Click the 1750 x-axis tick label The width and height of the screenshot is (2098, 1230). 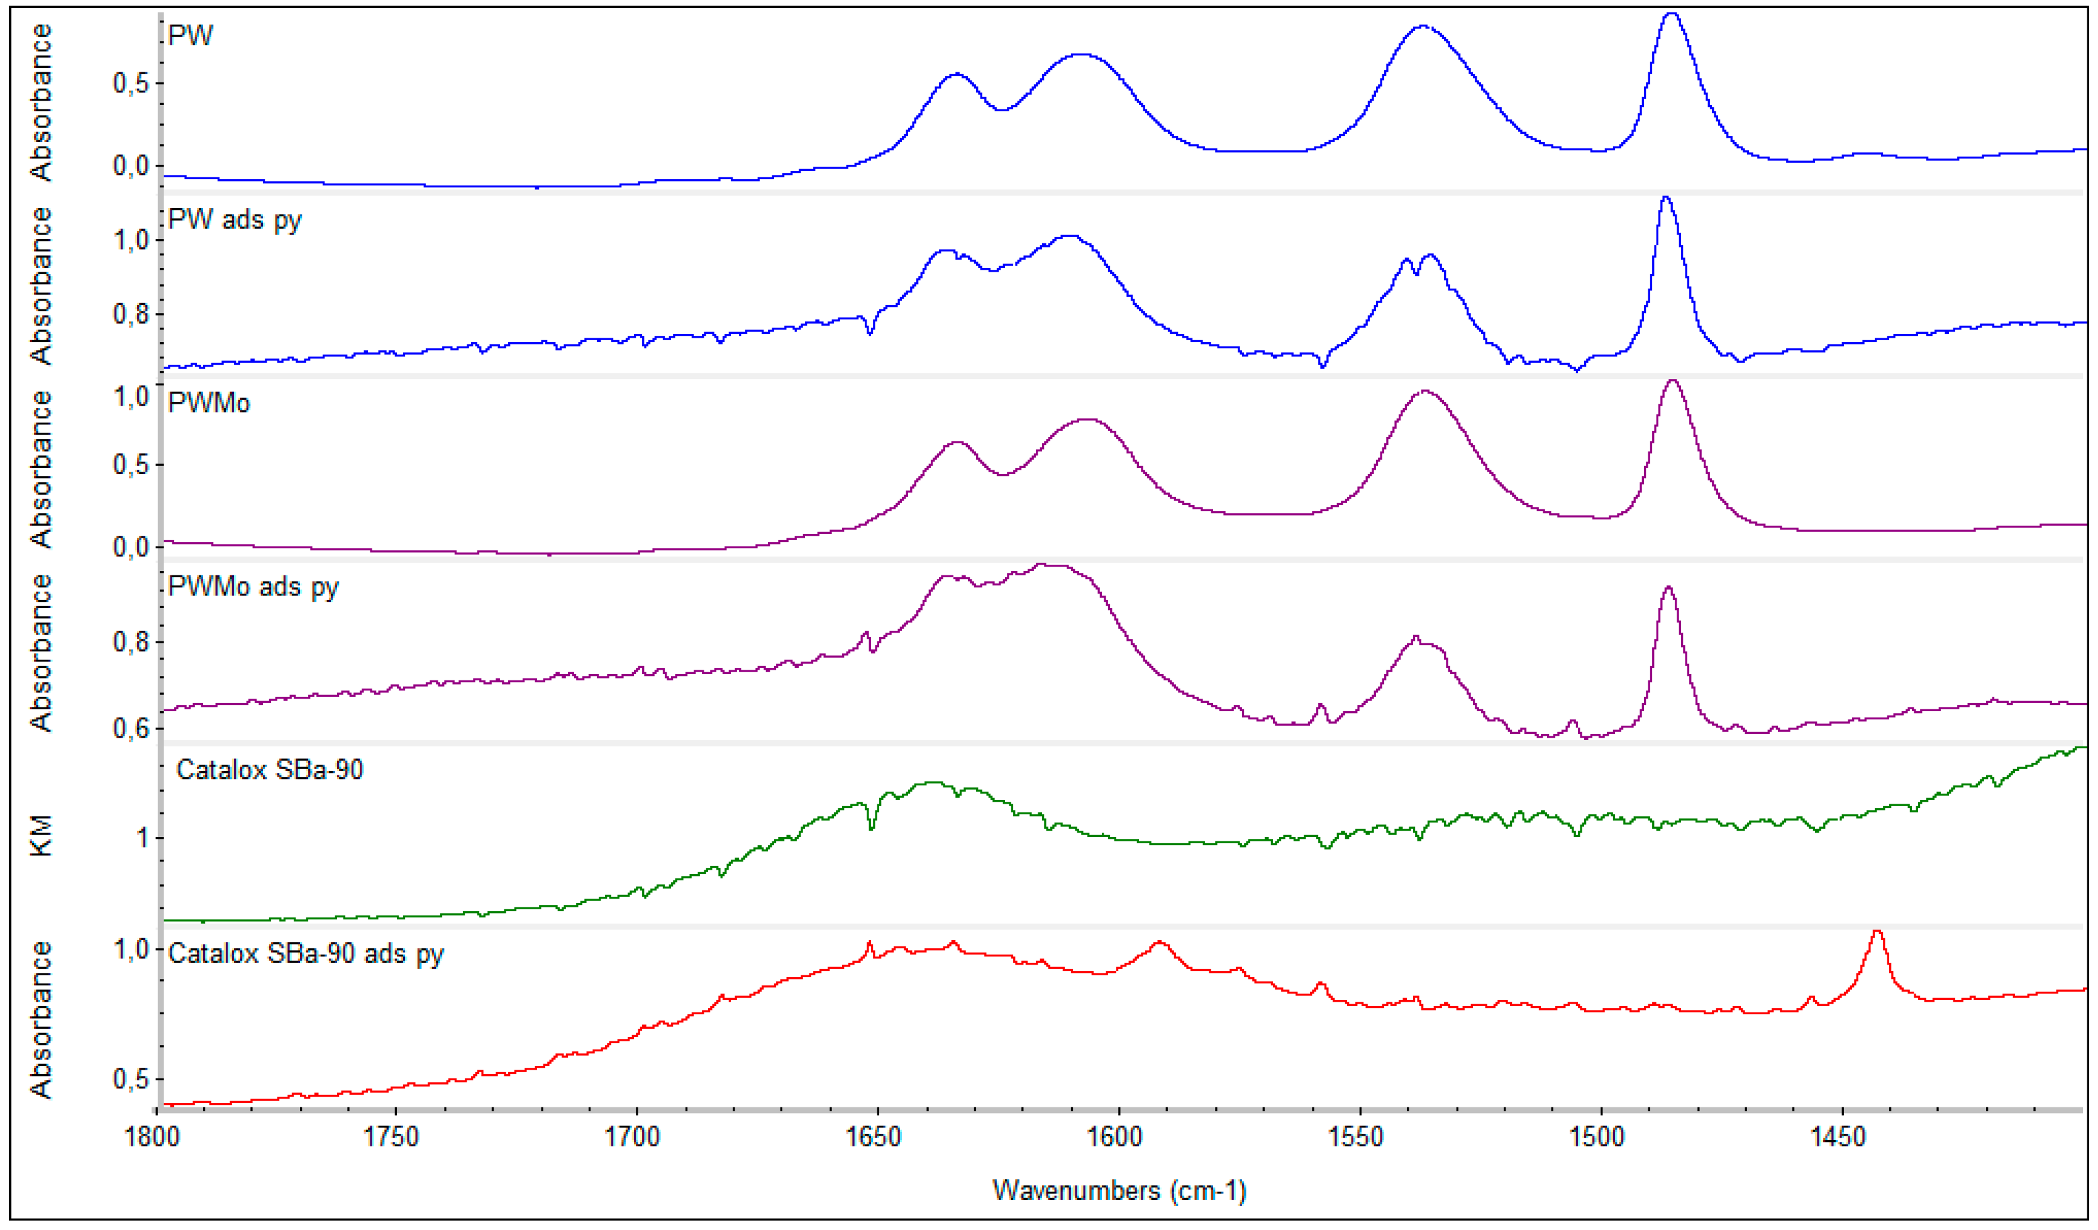click(x=392, y=1137)
